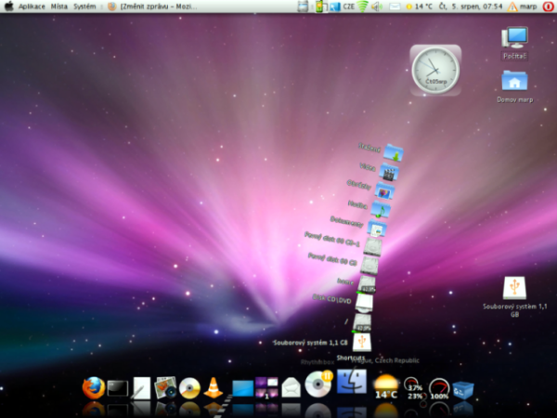This screenshot has width=557, height=418.
Task: Launch the terminal from the dock
Action: pyautogui.click(x=118, y=388)
